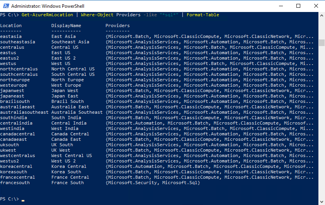Close the Windows PowerShell window

pos(316,6)
